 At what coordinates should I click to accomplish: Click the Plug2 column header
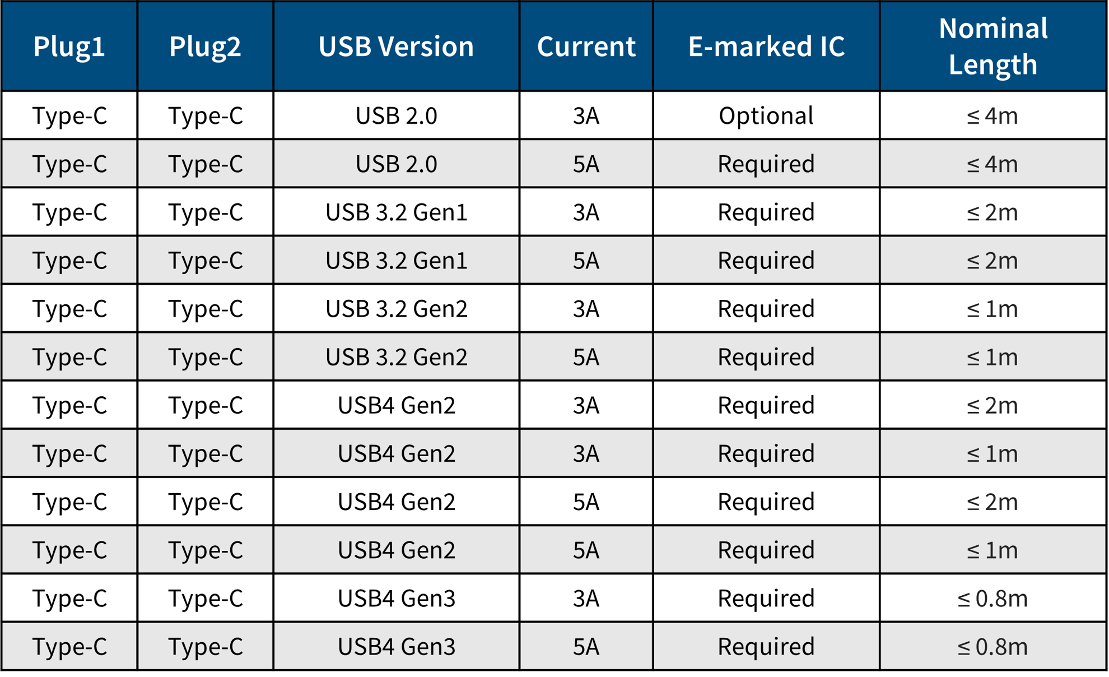click(x=205, y=46)
